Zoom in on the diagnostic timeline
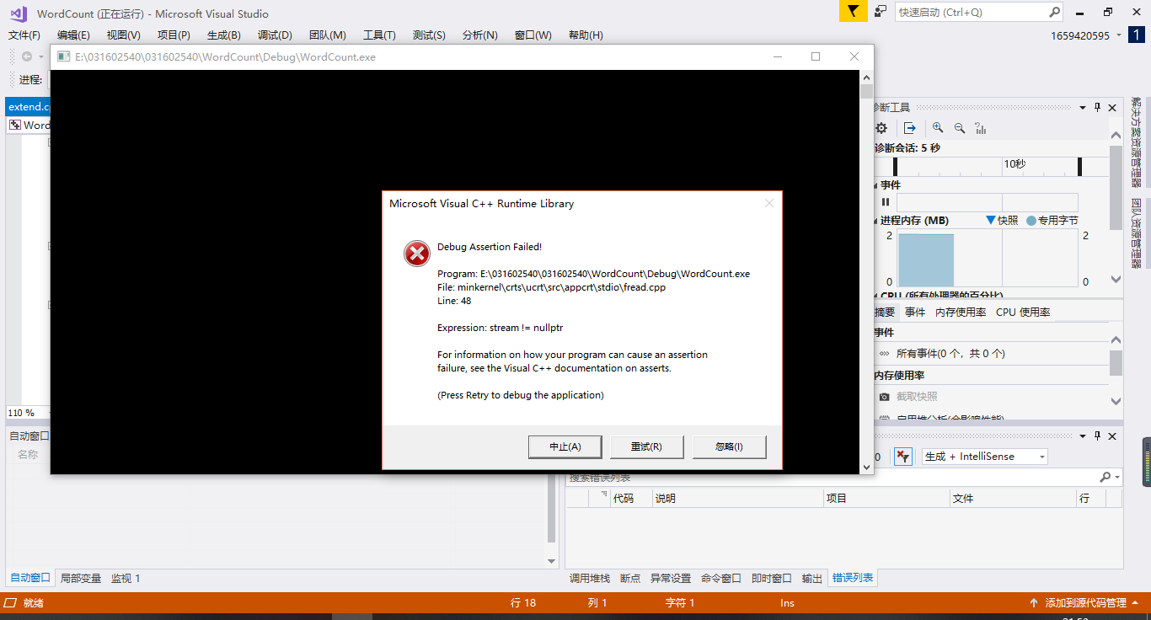This screenshot has width=1151, height=620. coord(938,128)
